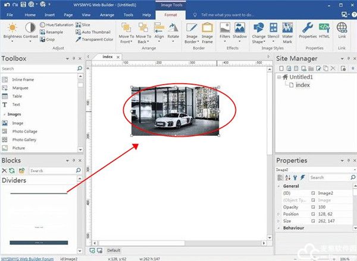Switch to the Home ribbon tab

(30, 15)
